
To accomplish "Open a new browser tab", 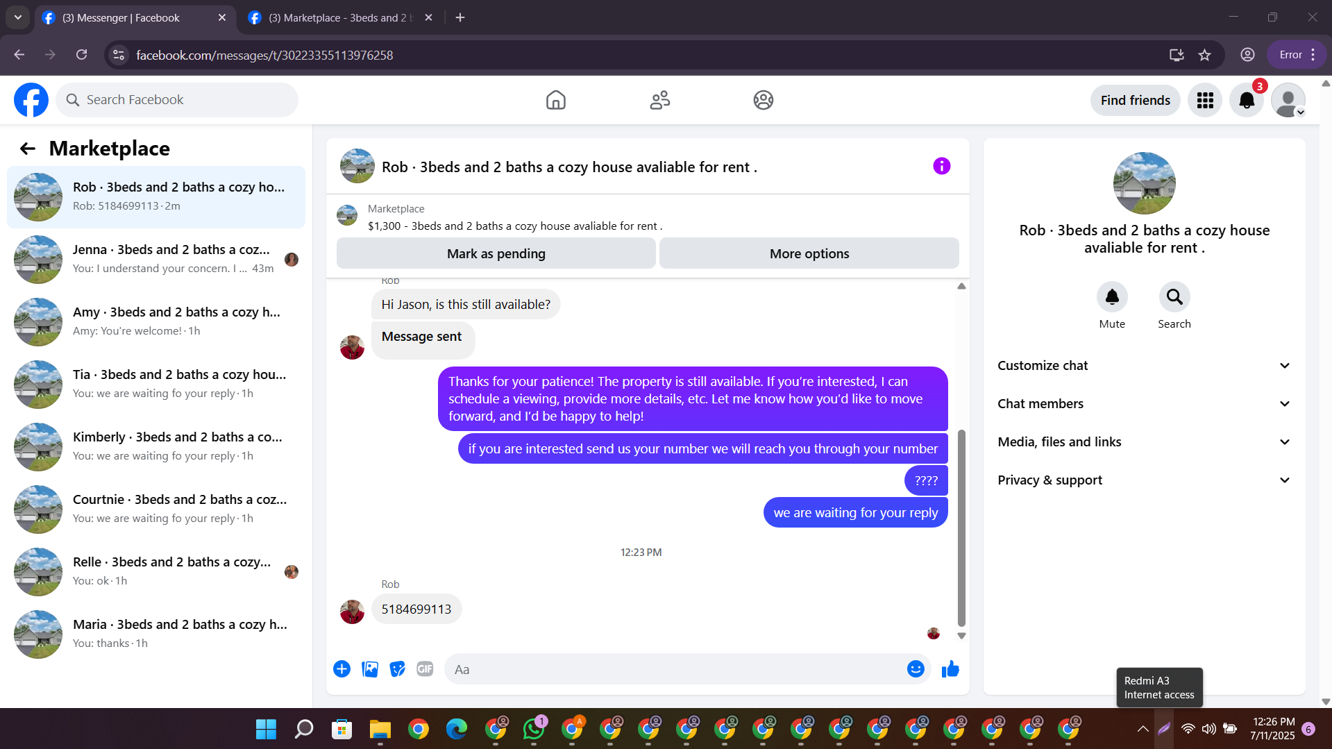I will click(460, 18).
